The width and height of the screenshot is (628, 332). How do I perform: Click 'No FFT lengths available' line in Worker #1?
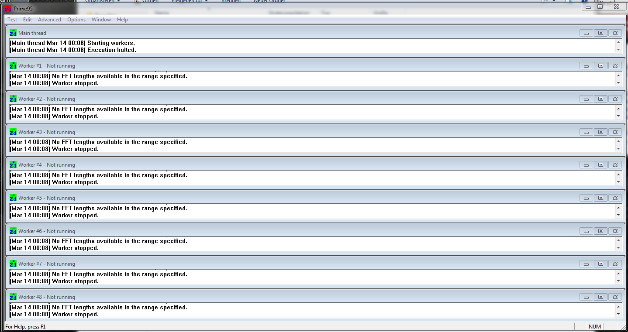tap(98, 76)
